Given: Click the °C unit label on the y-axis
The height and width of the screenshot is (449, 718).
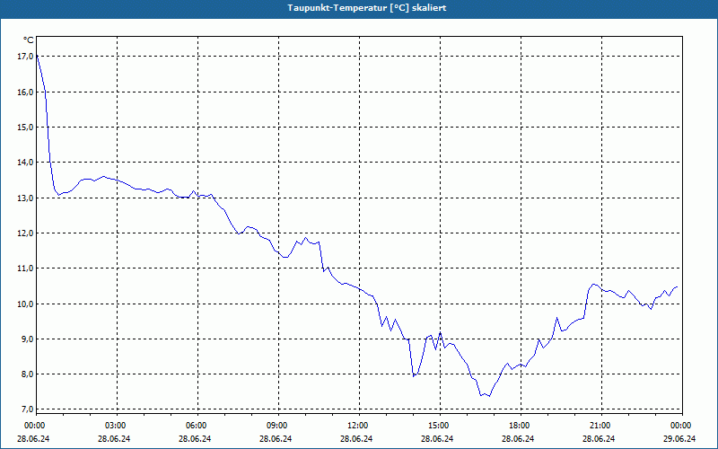Looking at the screenshot, I should [29, 40].
